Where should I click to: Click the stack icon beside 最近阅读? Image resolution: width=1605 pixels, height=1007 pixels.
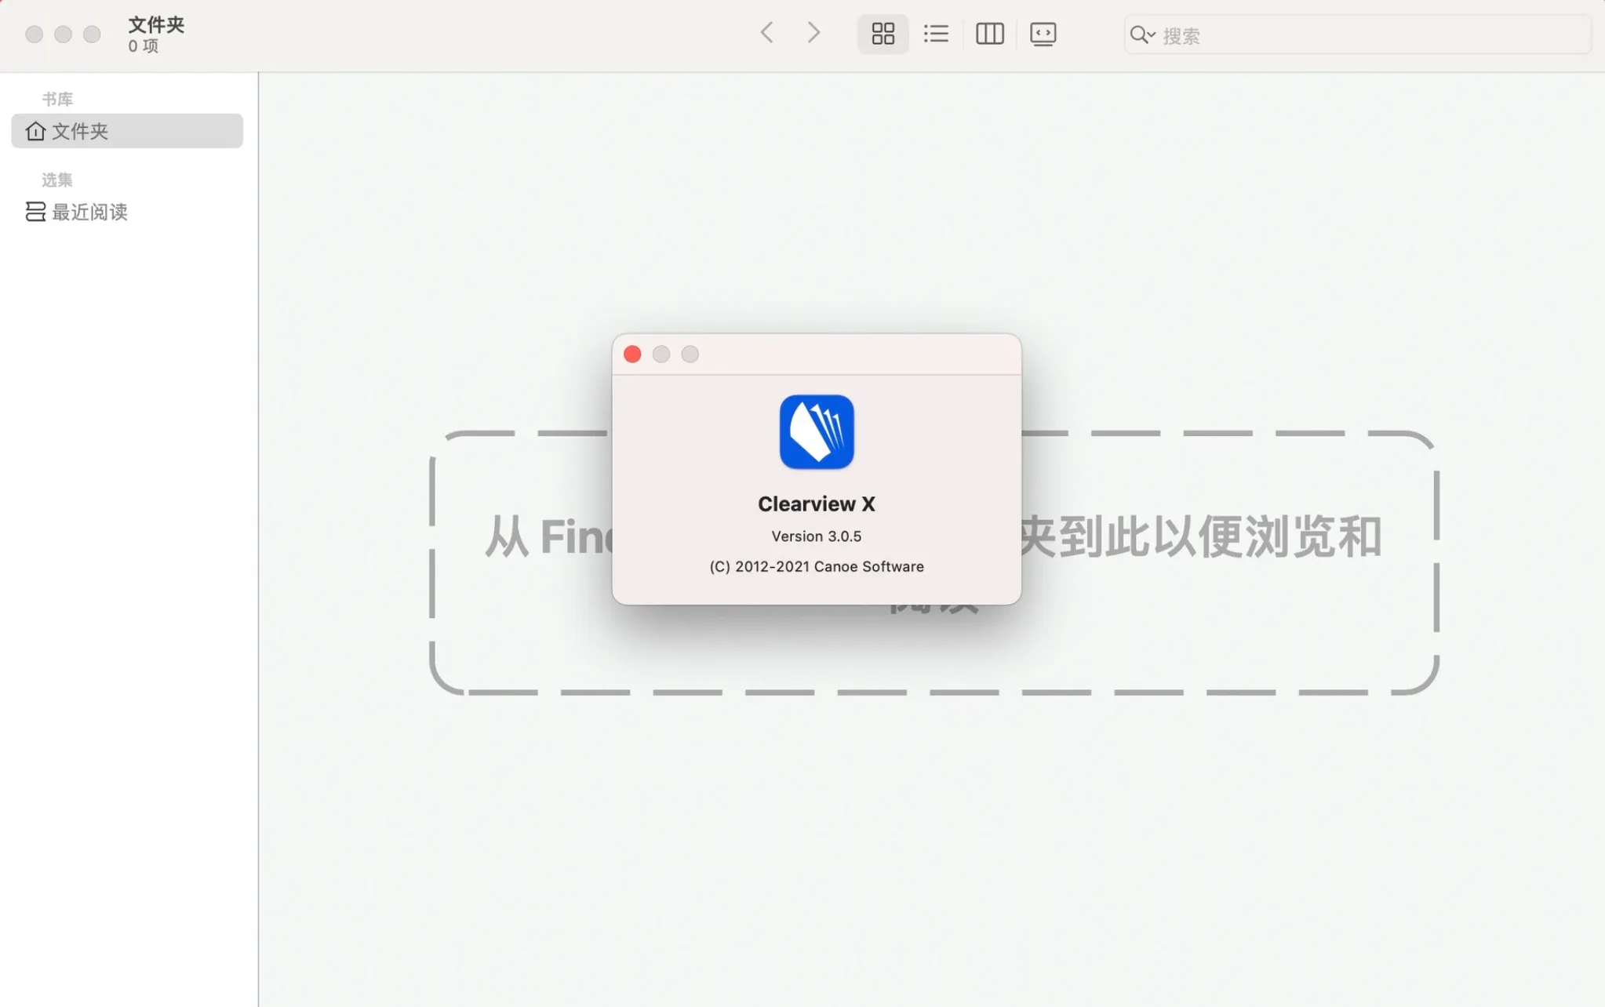pos(35,212)
